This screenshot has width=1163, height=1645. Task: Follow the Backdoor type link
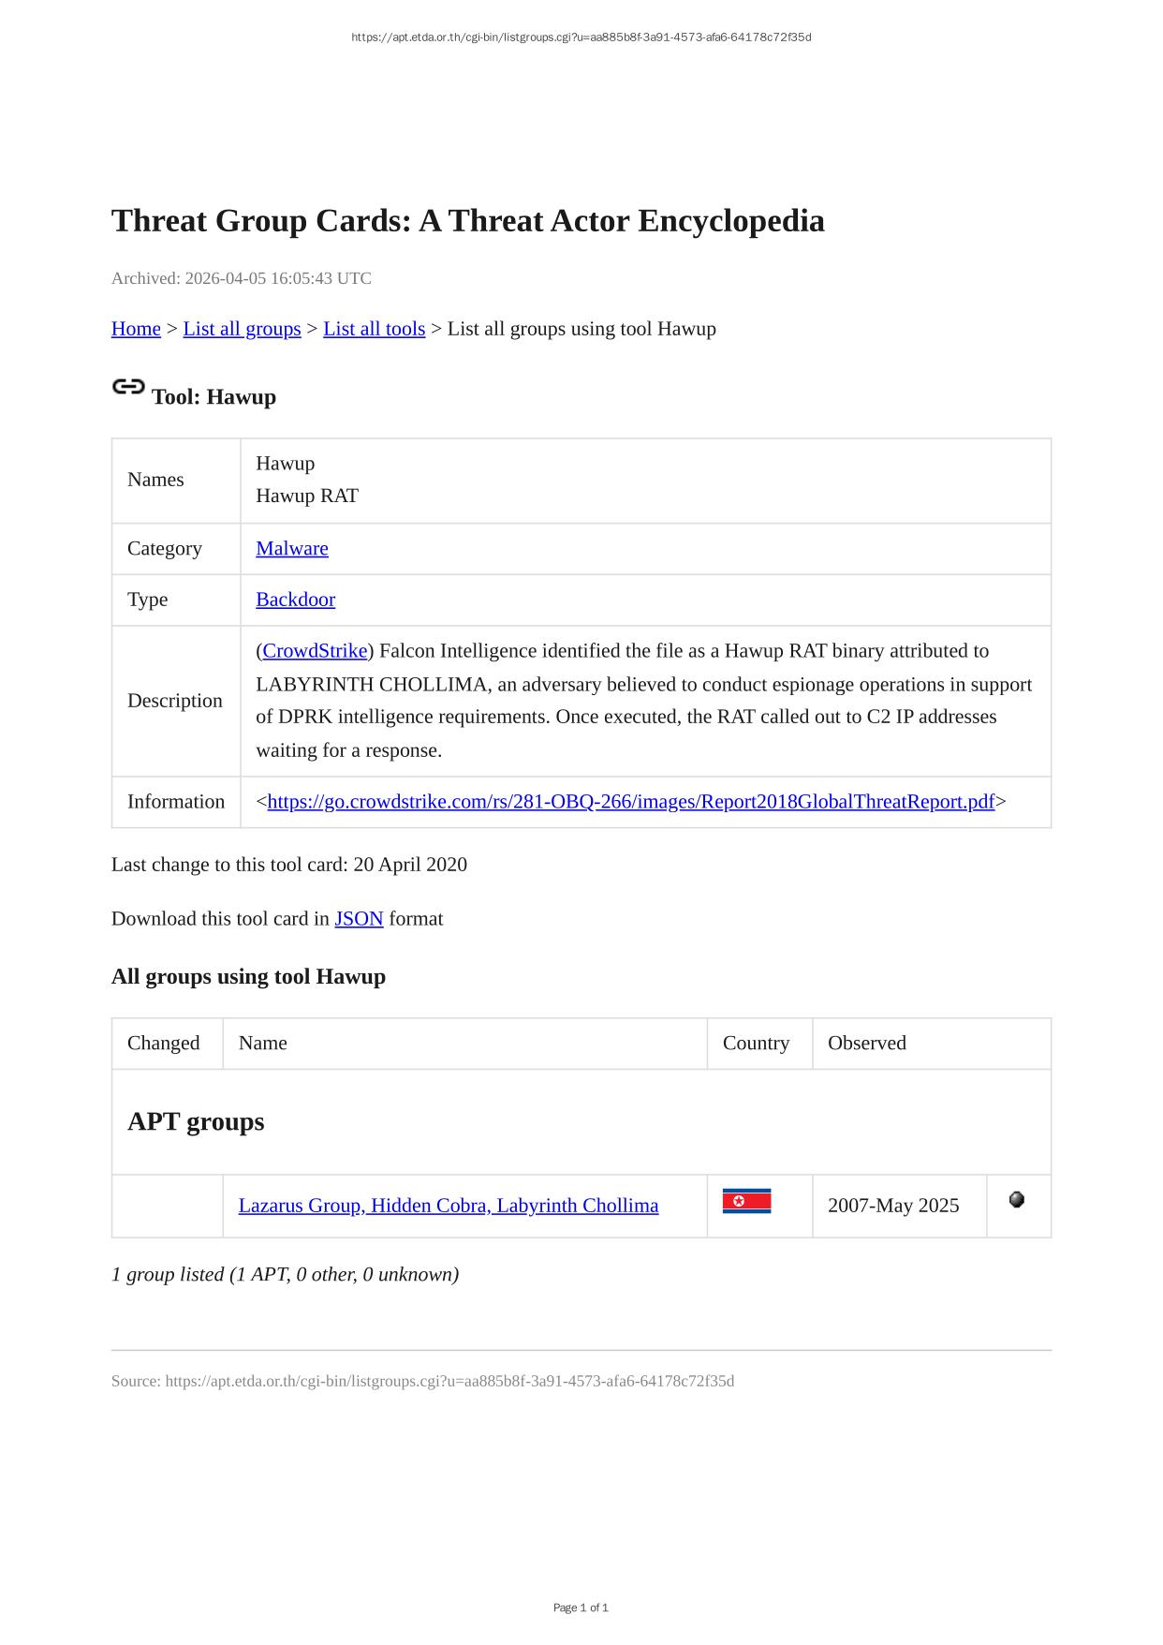click(x=295, y=600)
